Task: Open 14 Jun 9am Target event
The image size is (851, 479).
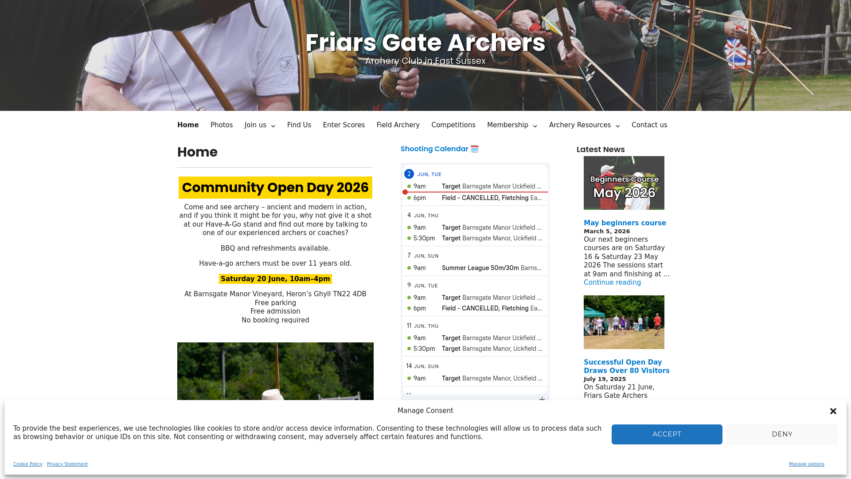Action: pyautogui.click(x=475, y=378)
